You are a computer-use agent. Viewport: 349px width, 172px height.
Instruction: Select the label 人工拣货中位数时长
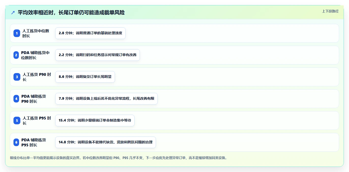36,33
